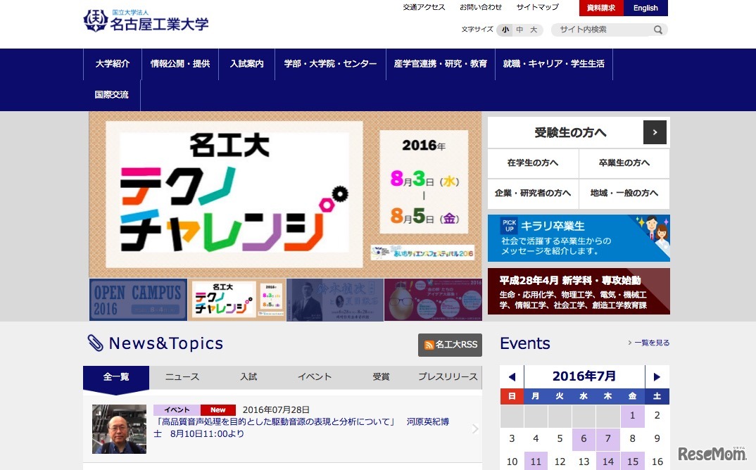Advance calendar to August with right arrow
Image resolution: width=756 pixels, height=470 pixels.
pyautogui.click(x=656, y=376)
